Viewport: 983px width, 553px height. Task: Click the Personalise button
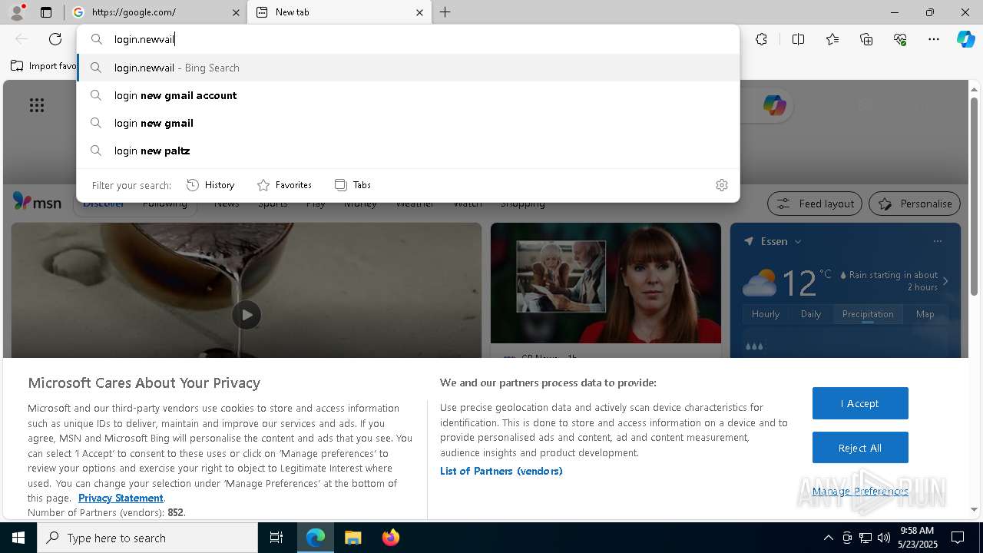pyautogui.click(x=915, y=204)
